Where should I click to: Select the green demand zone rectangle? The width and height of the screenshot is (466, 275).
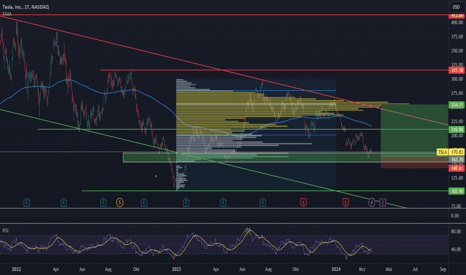(x=285, y=157)
